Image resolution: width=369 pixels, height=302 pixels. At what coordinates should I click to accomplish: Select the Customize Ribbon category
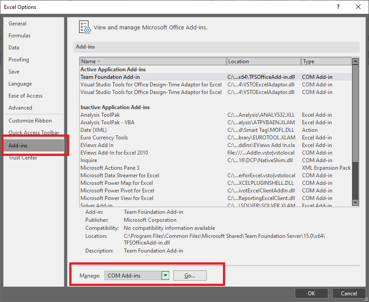(30, 121)
